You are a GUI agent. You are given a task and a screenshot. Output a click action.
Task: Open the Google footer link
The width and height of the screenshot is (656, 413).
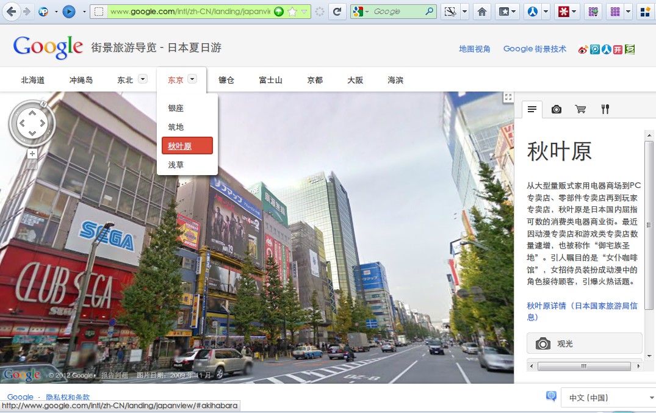[x=20, y=397]
